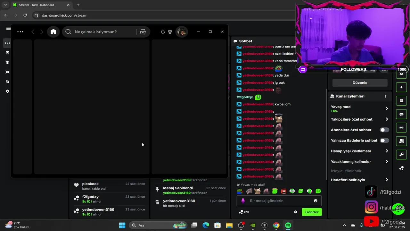Open weather widget showing 21°C
The width and height of the screenshot is (410, 231).
(18, 225)
